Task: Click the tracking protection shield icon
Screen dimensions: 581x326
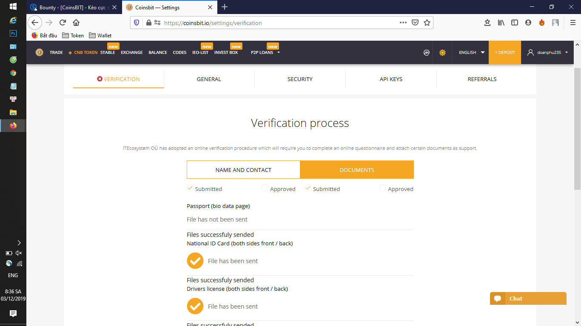Action: click(x=137, y=22)
